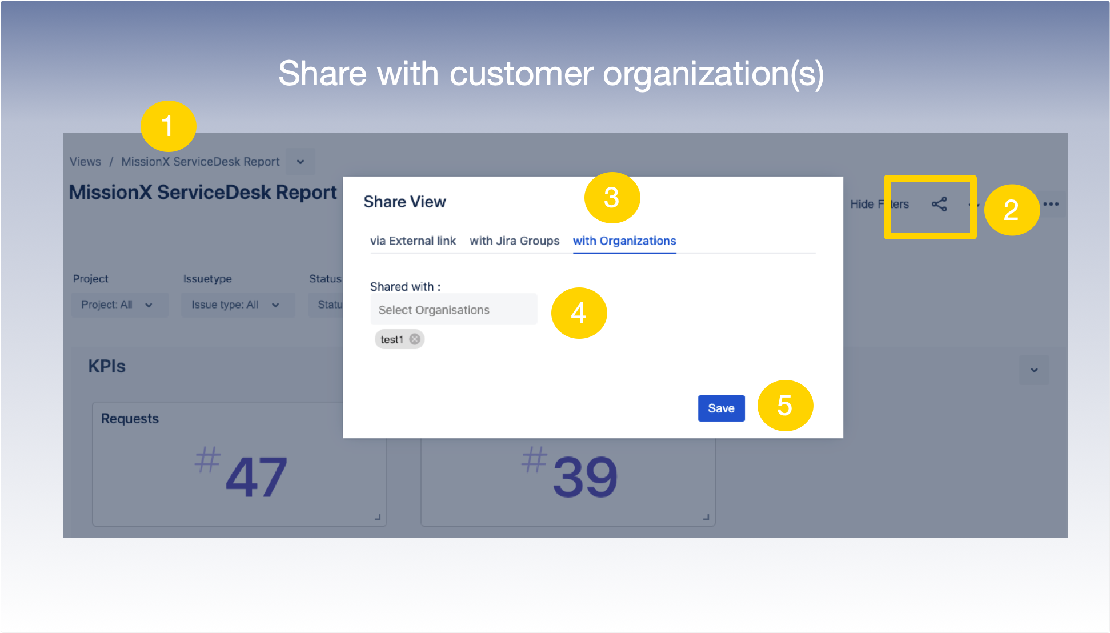Open the with Organizations tab

pyautogui.click(x=624, y=241)
